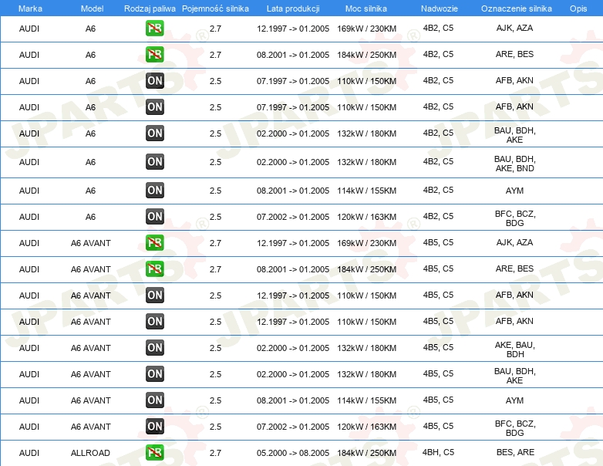Select ON icon in A6 AVANT BAU, BDH, AKE row
Screen dimensions: 603x466
point(154,374)
